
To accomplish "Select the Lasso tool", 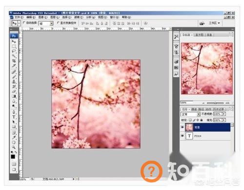I will (x=14, y=51).
